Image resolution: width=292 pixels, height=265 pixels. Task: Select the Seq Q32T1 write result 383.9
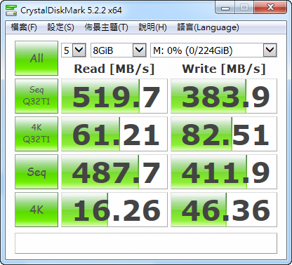(x=224, y=96)
